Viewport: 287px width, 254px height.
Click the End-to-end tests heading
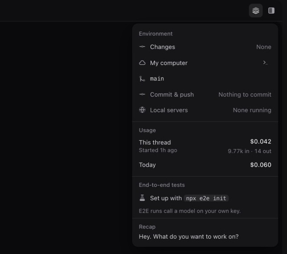click(x=162, y=185)
